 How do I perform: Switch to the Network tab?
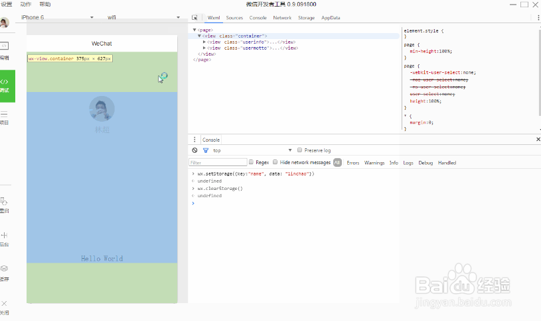[x=282, y=18]
